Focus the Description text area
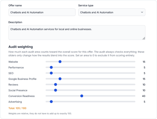 (x=77, y=33)
